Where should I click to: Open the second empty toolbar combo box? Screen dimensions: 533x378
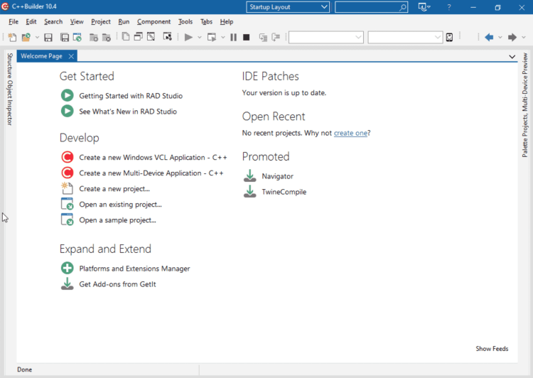point(405,37)
